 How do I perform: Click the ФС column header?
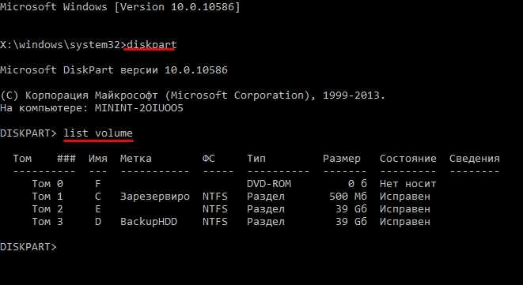click(208, 159)
